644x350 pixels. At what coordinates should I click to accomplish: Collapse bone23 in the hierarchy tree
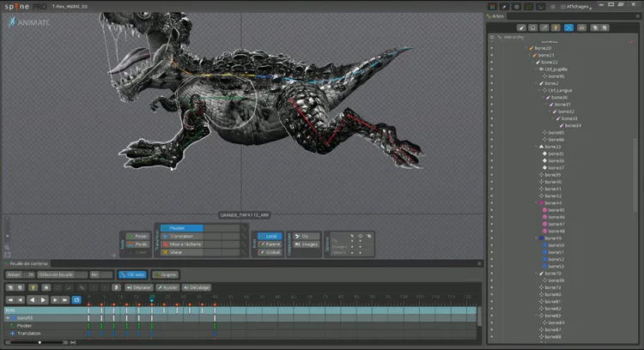[x=537, y=147]
